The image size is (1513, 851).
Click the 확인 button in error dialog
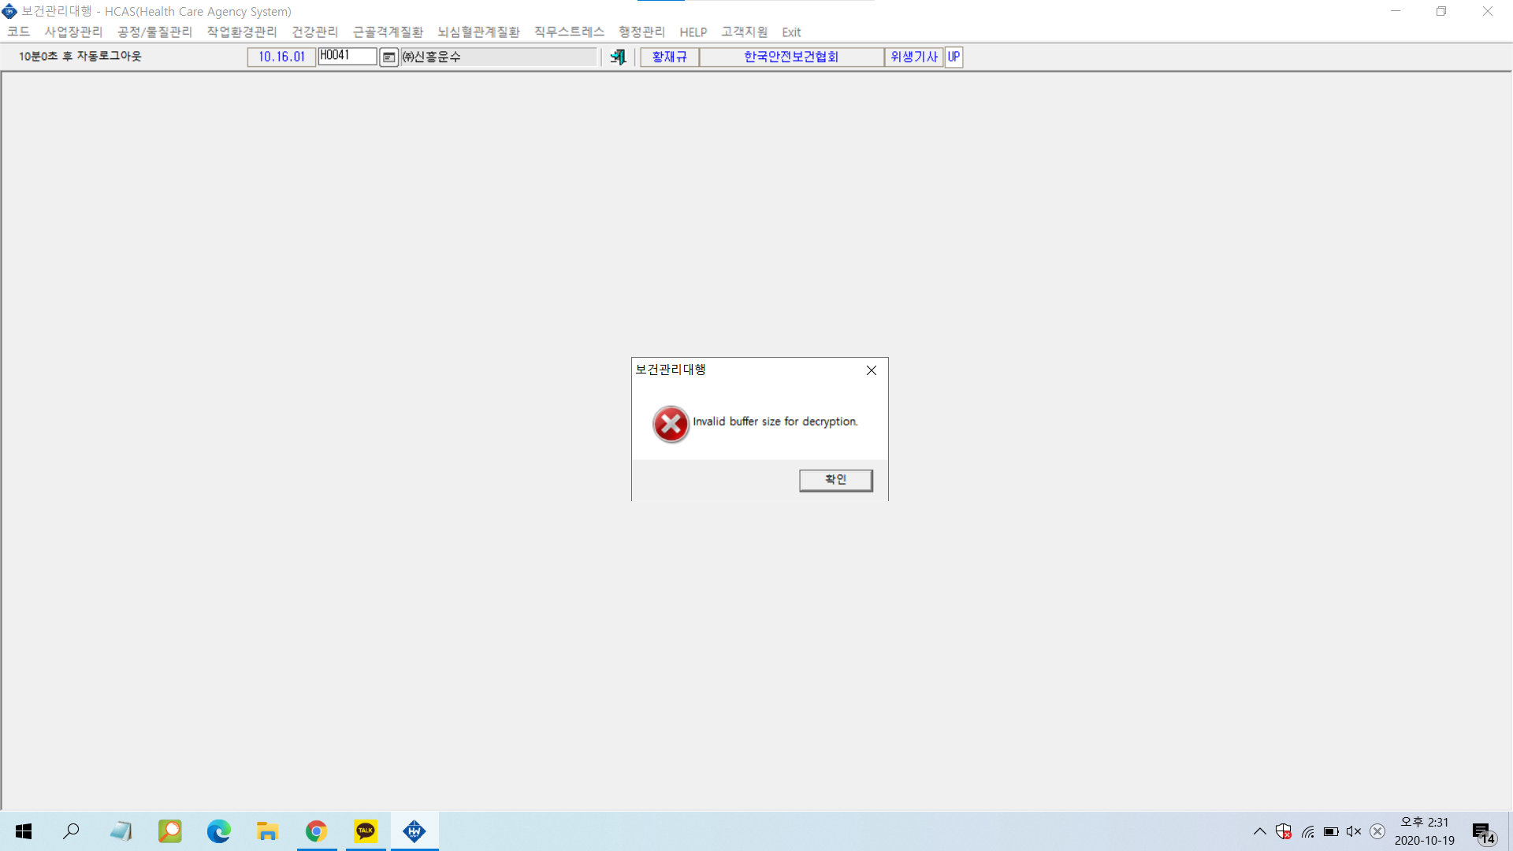click(x=835, y=480)
